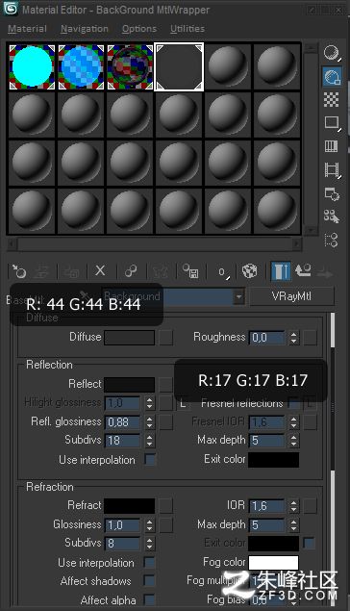Viewport: 350px width, 611px height.
Task: Click the Sample Type sphere icon
Action: [x=332, y=53]
